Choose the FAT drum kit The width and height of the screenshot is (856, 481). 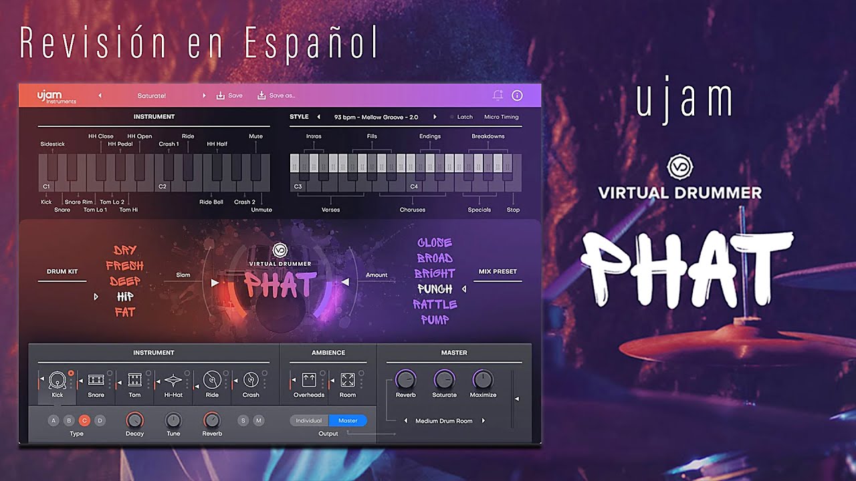125,312
